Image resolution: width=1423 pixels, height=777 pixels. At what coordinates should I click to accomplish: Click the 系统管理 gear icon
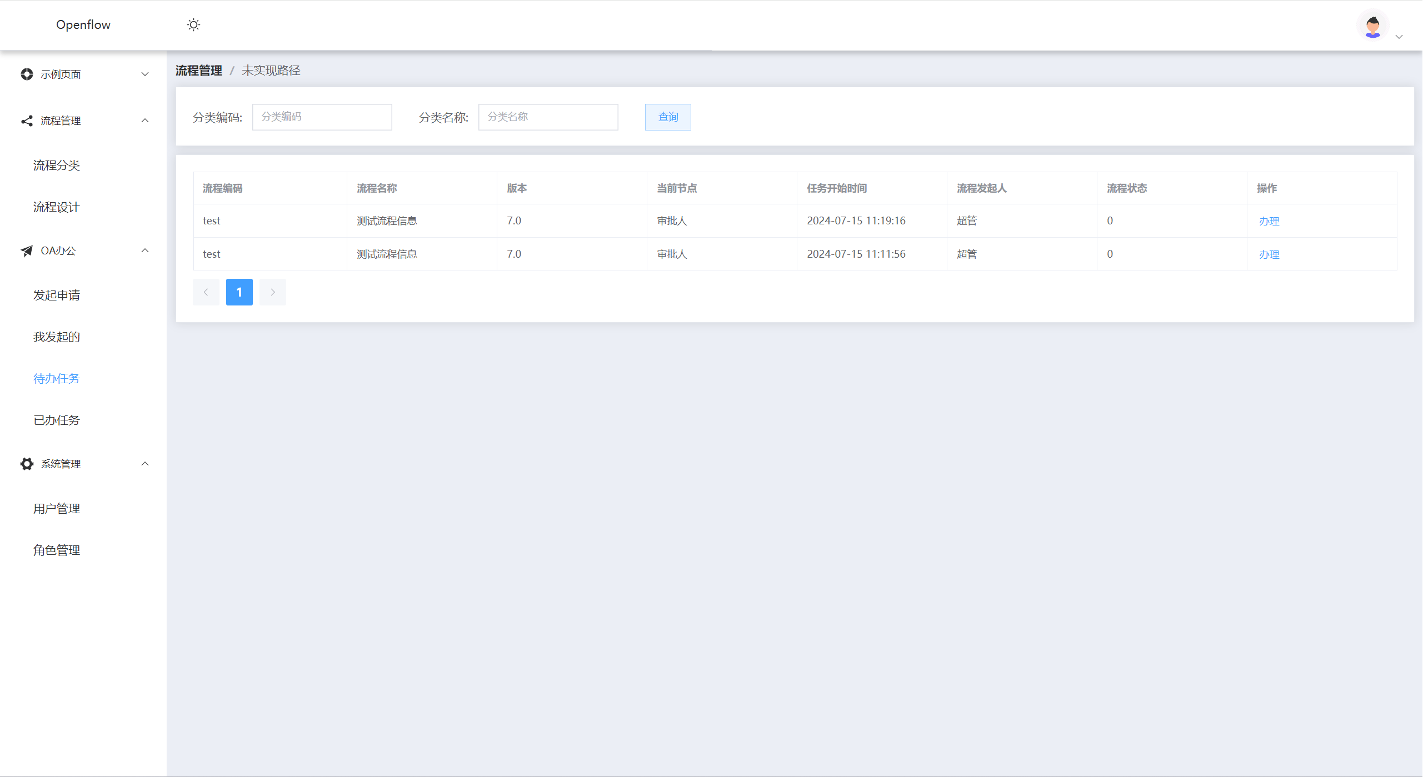pos(27,464)
